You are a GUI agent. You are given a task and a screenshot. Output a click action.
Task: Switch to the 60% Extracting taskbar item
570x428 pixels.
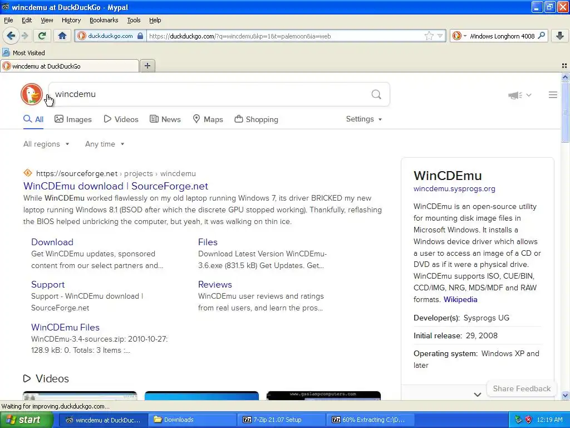coord(369,420)
